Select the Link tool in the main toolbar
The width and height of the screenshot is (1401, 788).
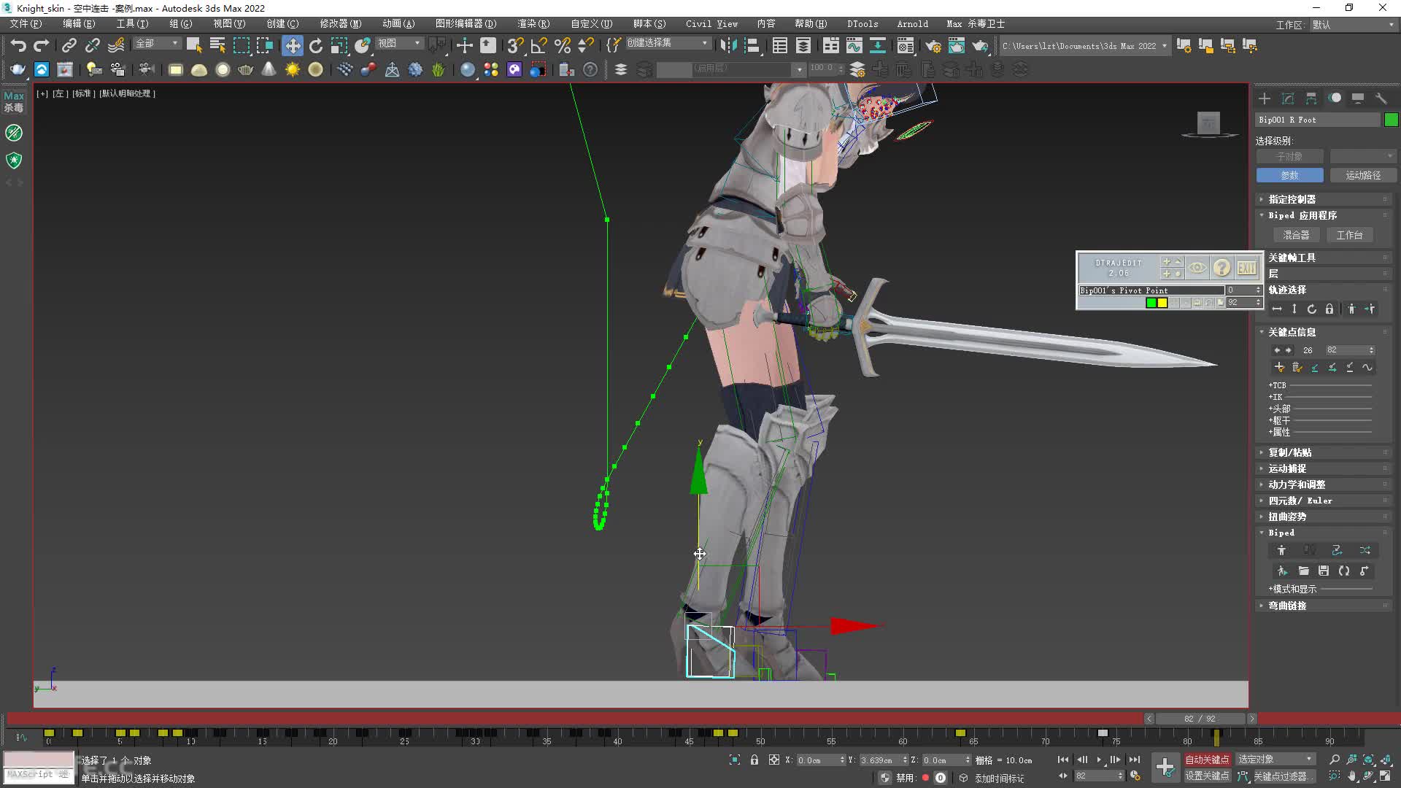tap(69, 45)
